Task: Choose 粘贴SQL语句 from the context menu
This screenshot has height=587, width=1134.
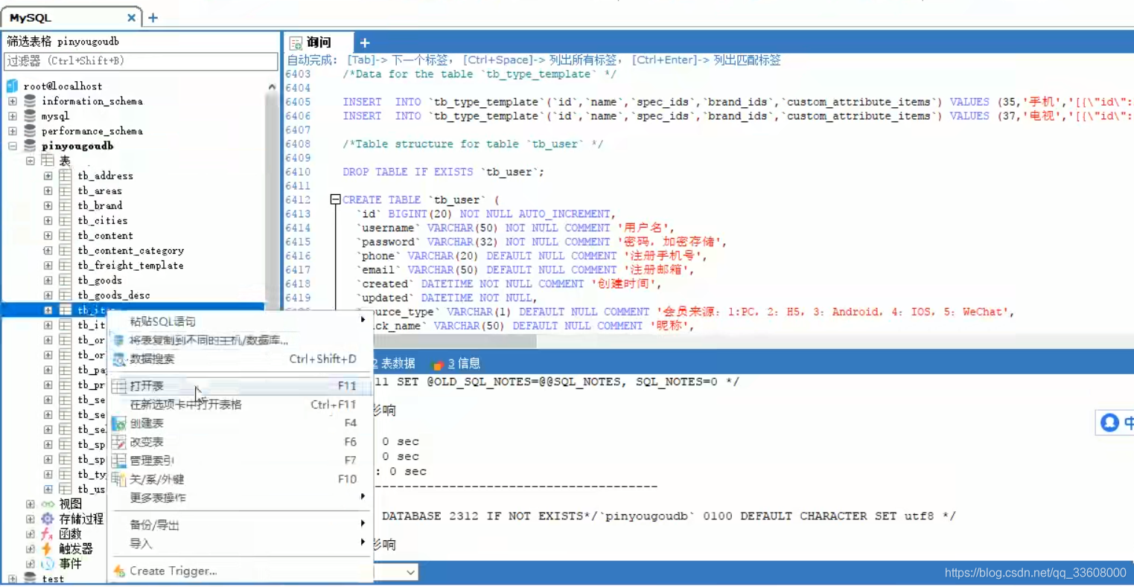Action: click(240, 321)
